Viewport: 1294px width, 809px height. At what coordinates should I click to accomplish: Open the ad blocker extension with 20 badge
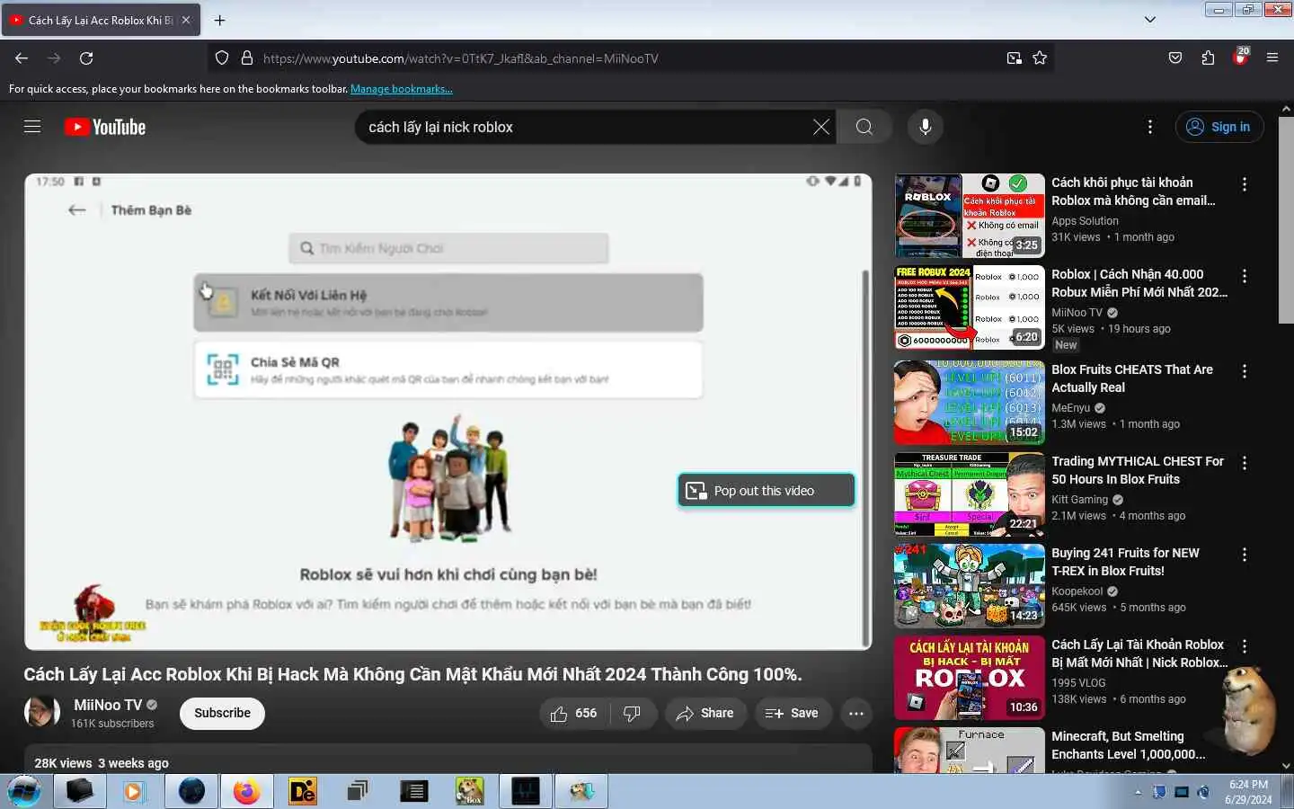click(1241, 57)
